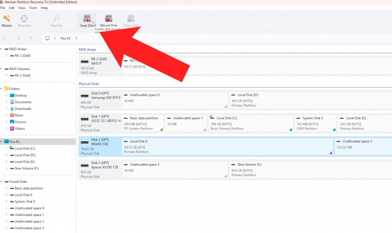The width and height of the screenshot is (392, 233).
Task: Collapse the Folders tree node
Action: click(1, 89)
